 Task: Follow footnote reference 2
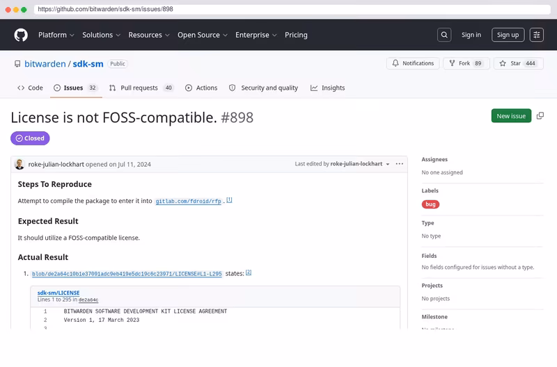[x=249, y=272]
